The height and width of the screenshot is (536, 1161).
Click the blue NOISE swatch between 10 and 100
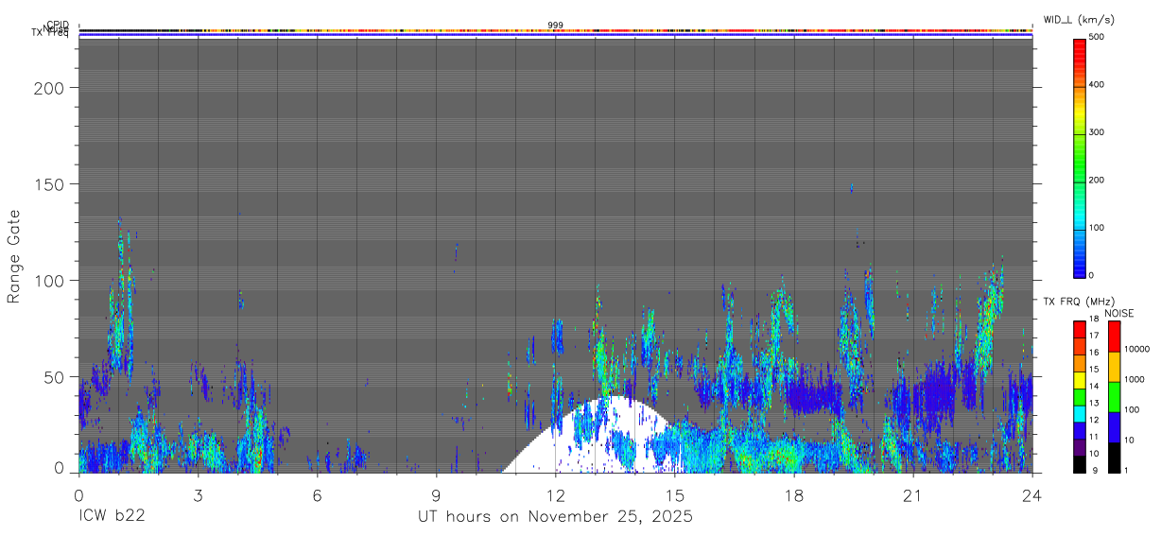pyautogui.click(x=1114, y=427)
